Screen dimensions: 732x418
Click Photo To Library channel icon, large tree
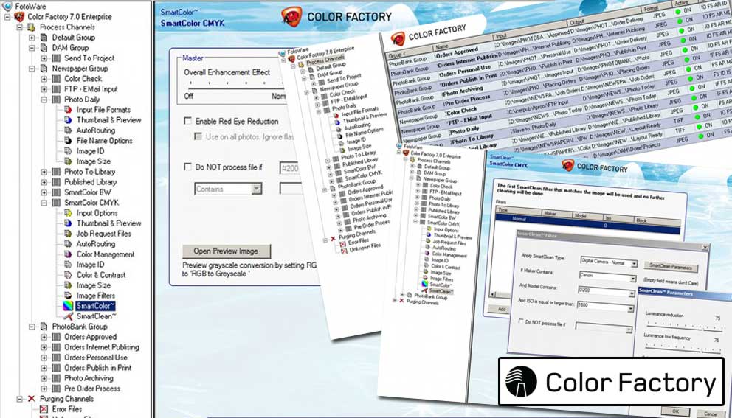[56, 172]
